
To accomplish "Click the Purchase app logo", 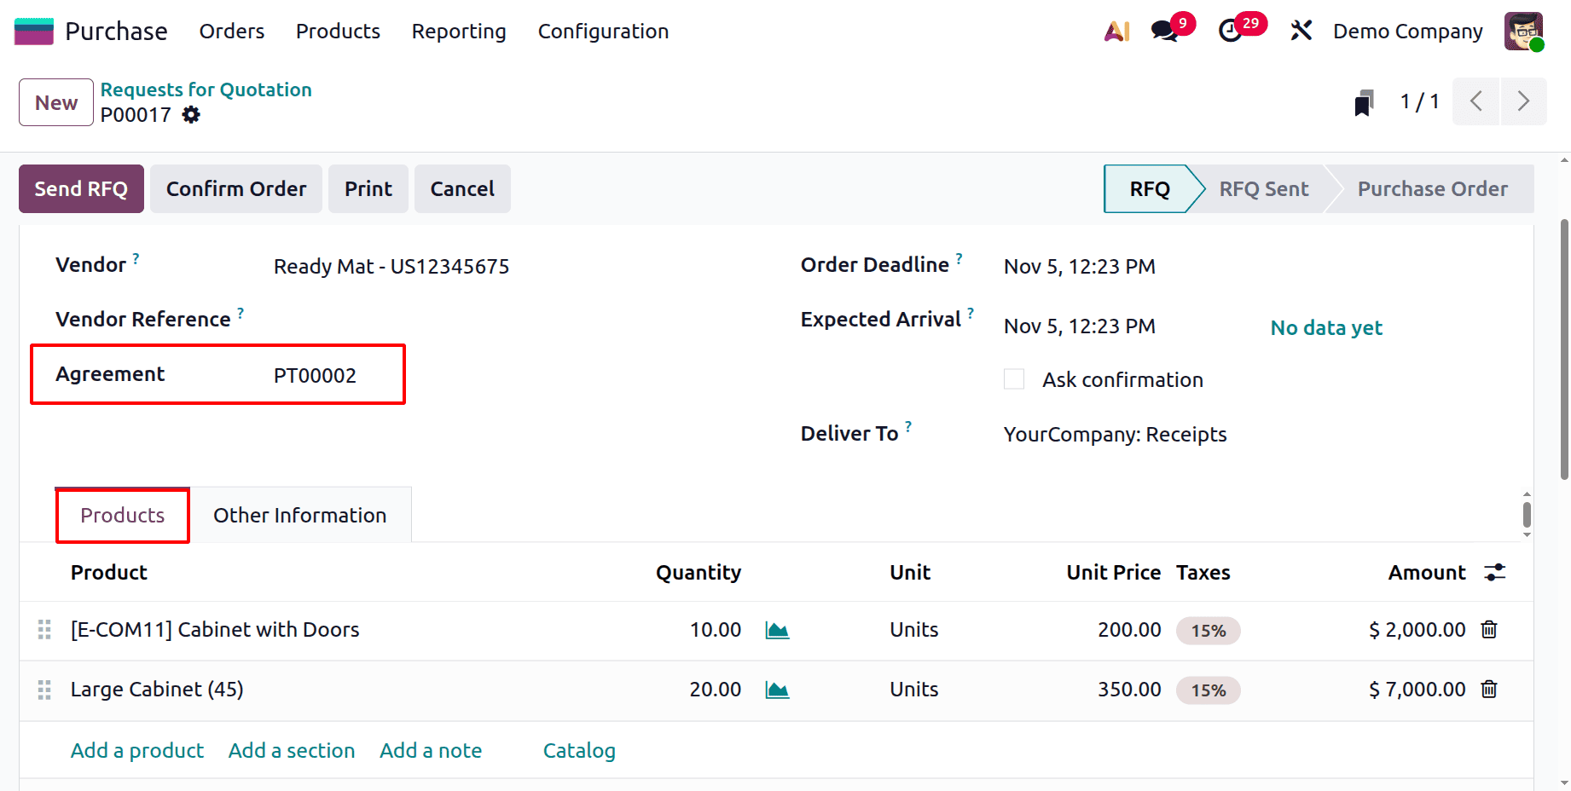I will pos(33,30).
